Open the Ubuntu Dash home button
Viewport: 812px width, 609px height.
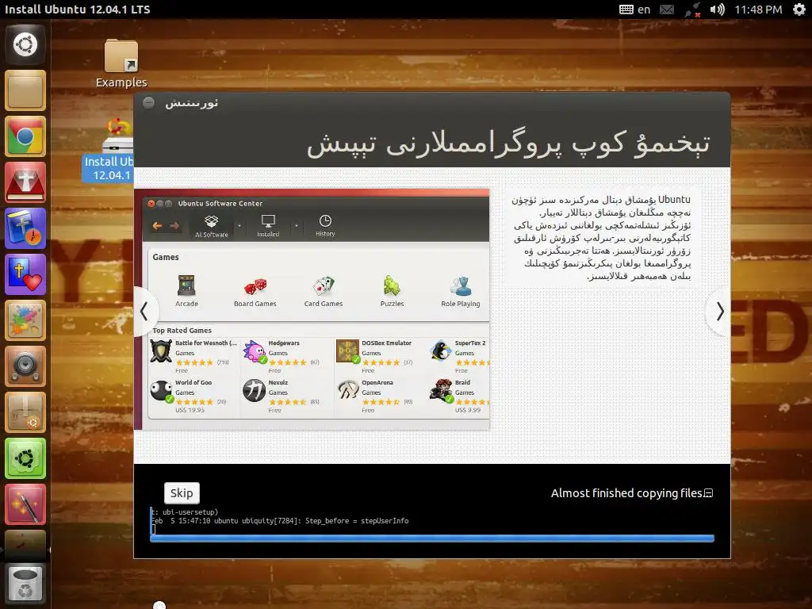(x=25, y=44)
